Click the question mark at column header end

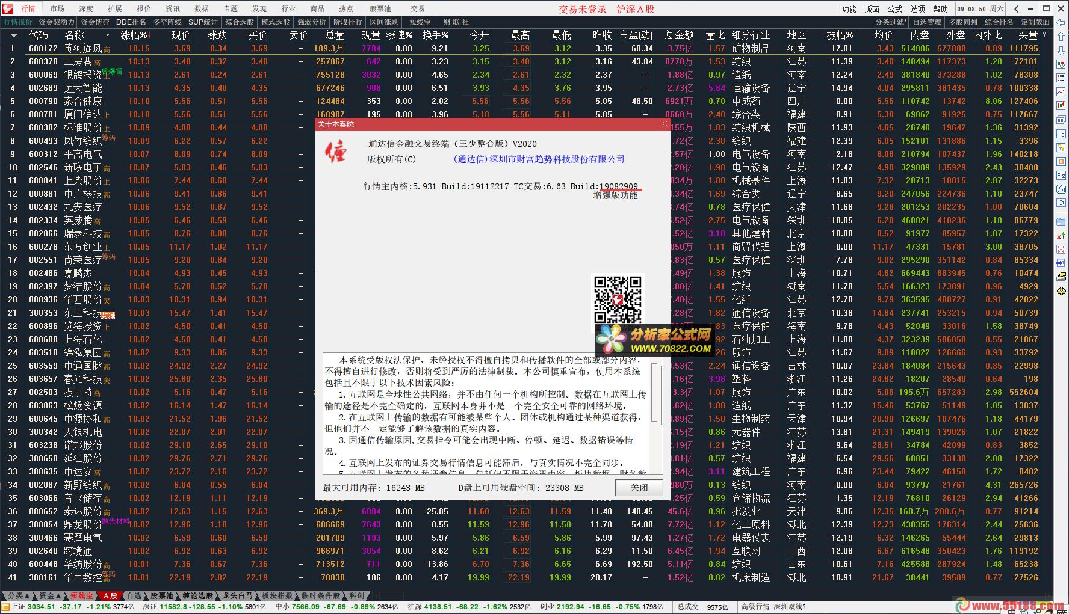pyautogui.click(x=1044, y=35)
